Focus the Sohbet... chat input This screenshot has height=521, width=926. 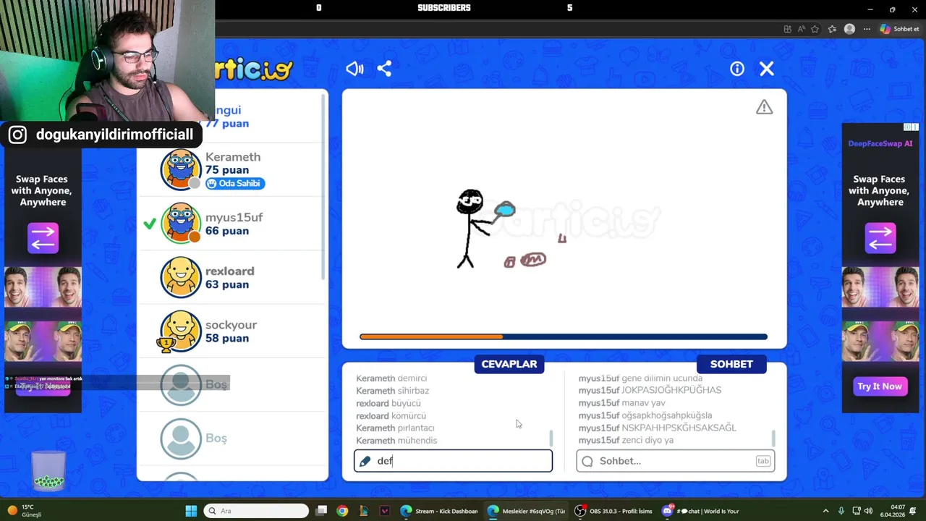tap(675, 461)
